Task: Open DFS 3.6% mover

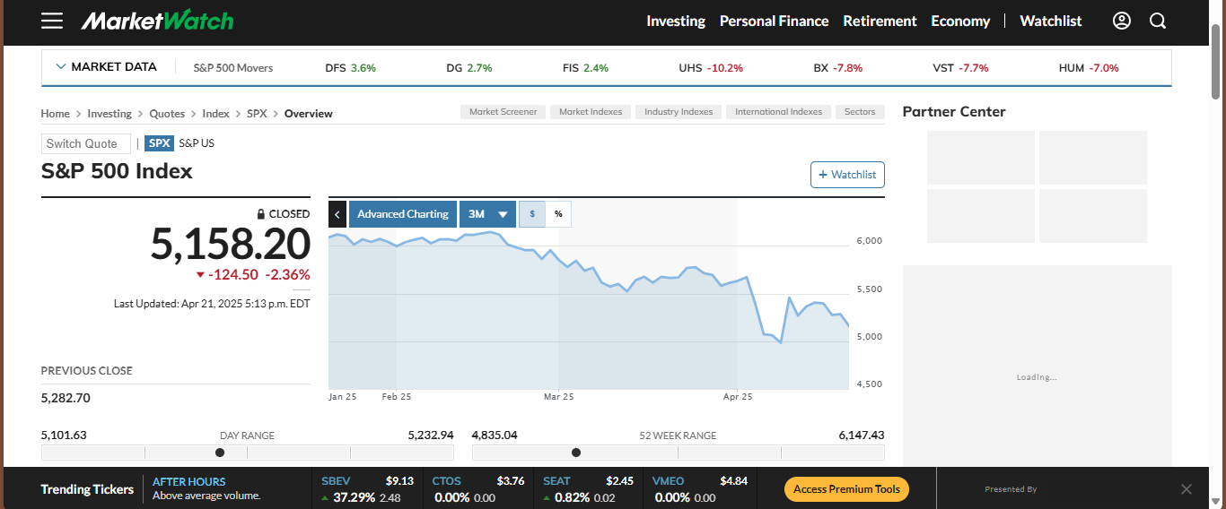Action: click(350, 68)
